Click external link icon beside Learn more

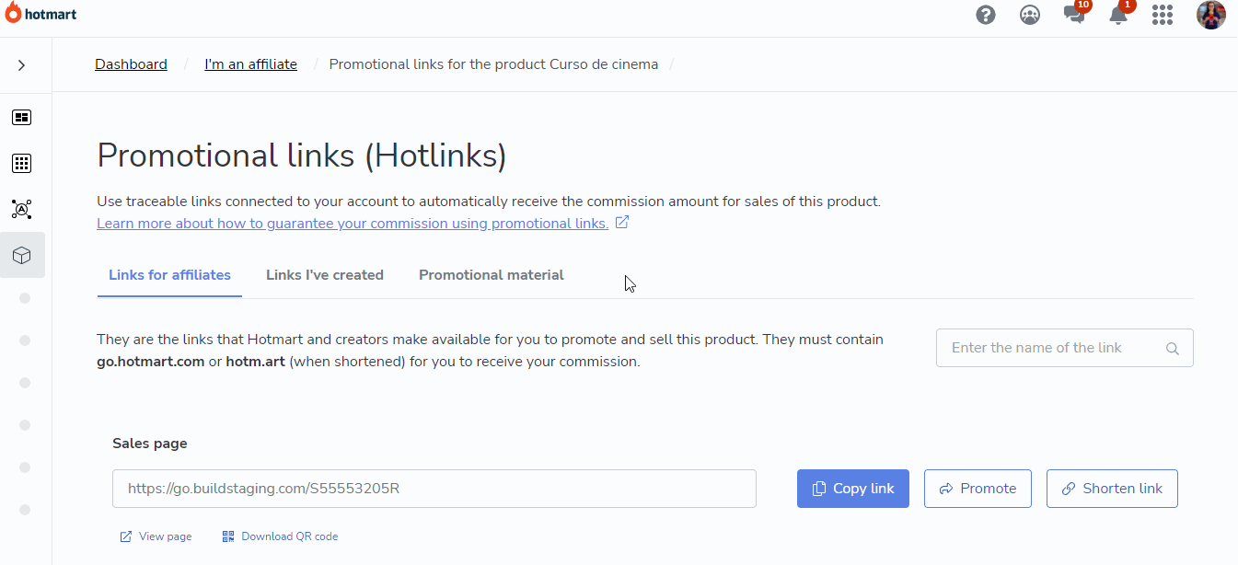pos(622,223)
